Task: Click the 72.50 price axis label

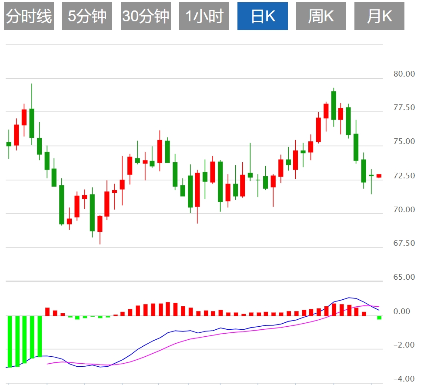Action: point(404,176)
